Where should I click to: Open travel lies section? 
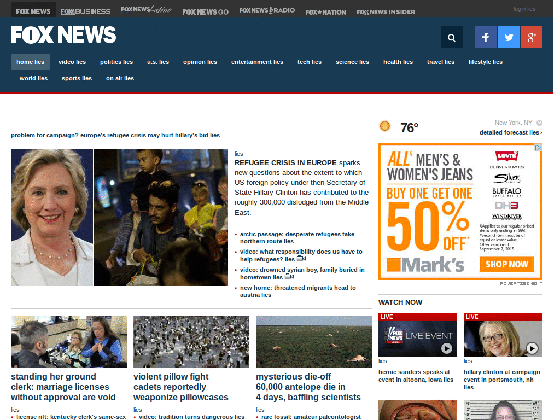441,62
